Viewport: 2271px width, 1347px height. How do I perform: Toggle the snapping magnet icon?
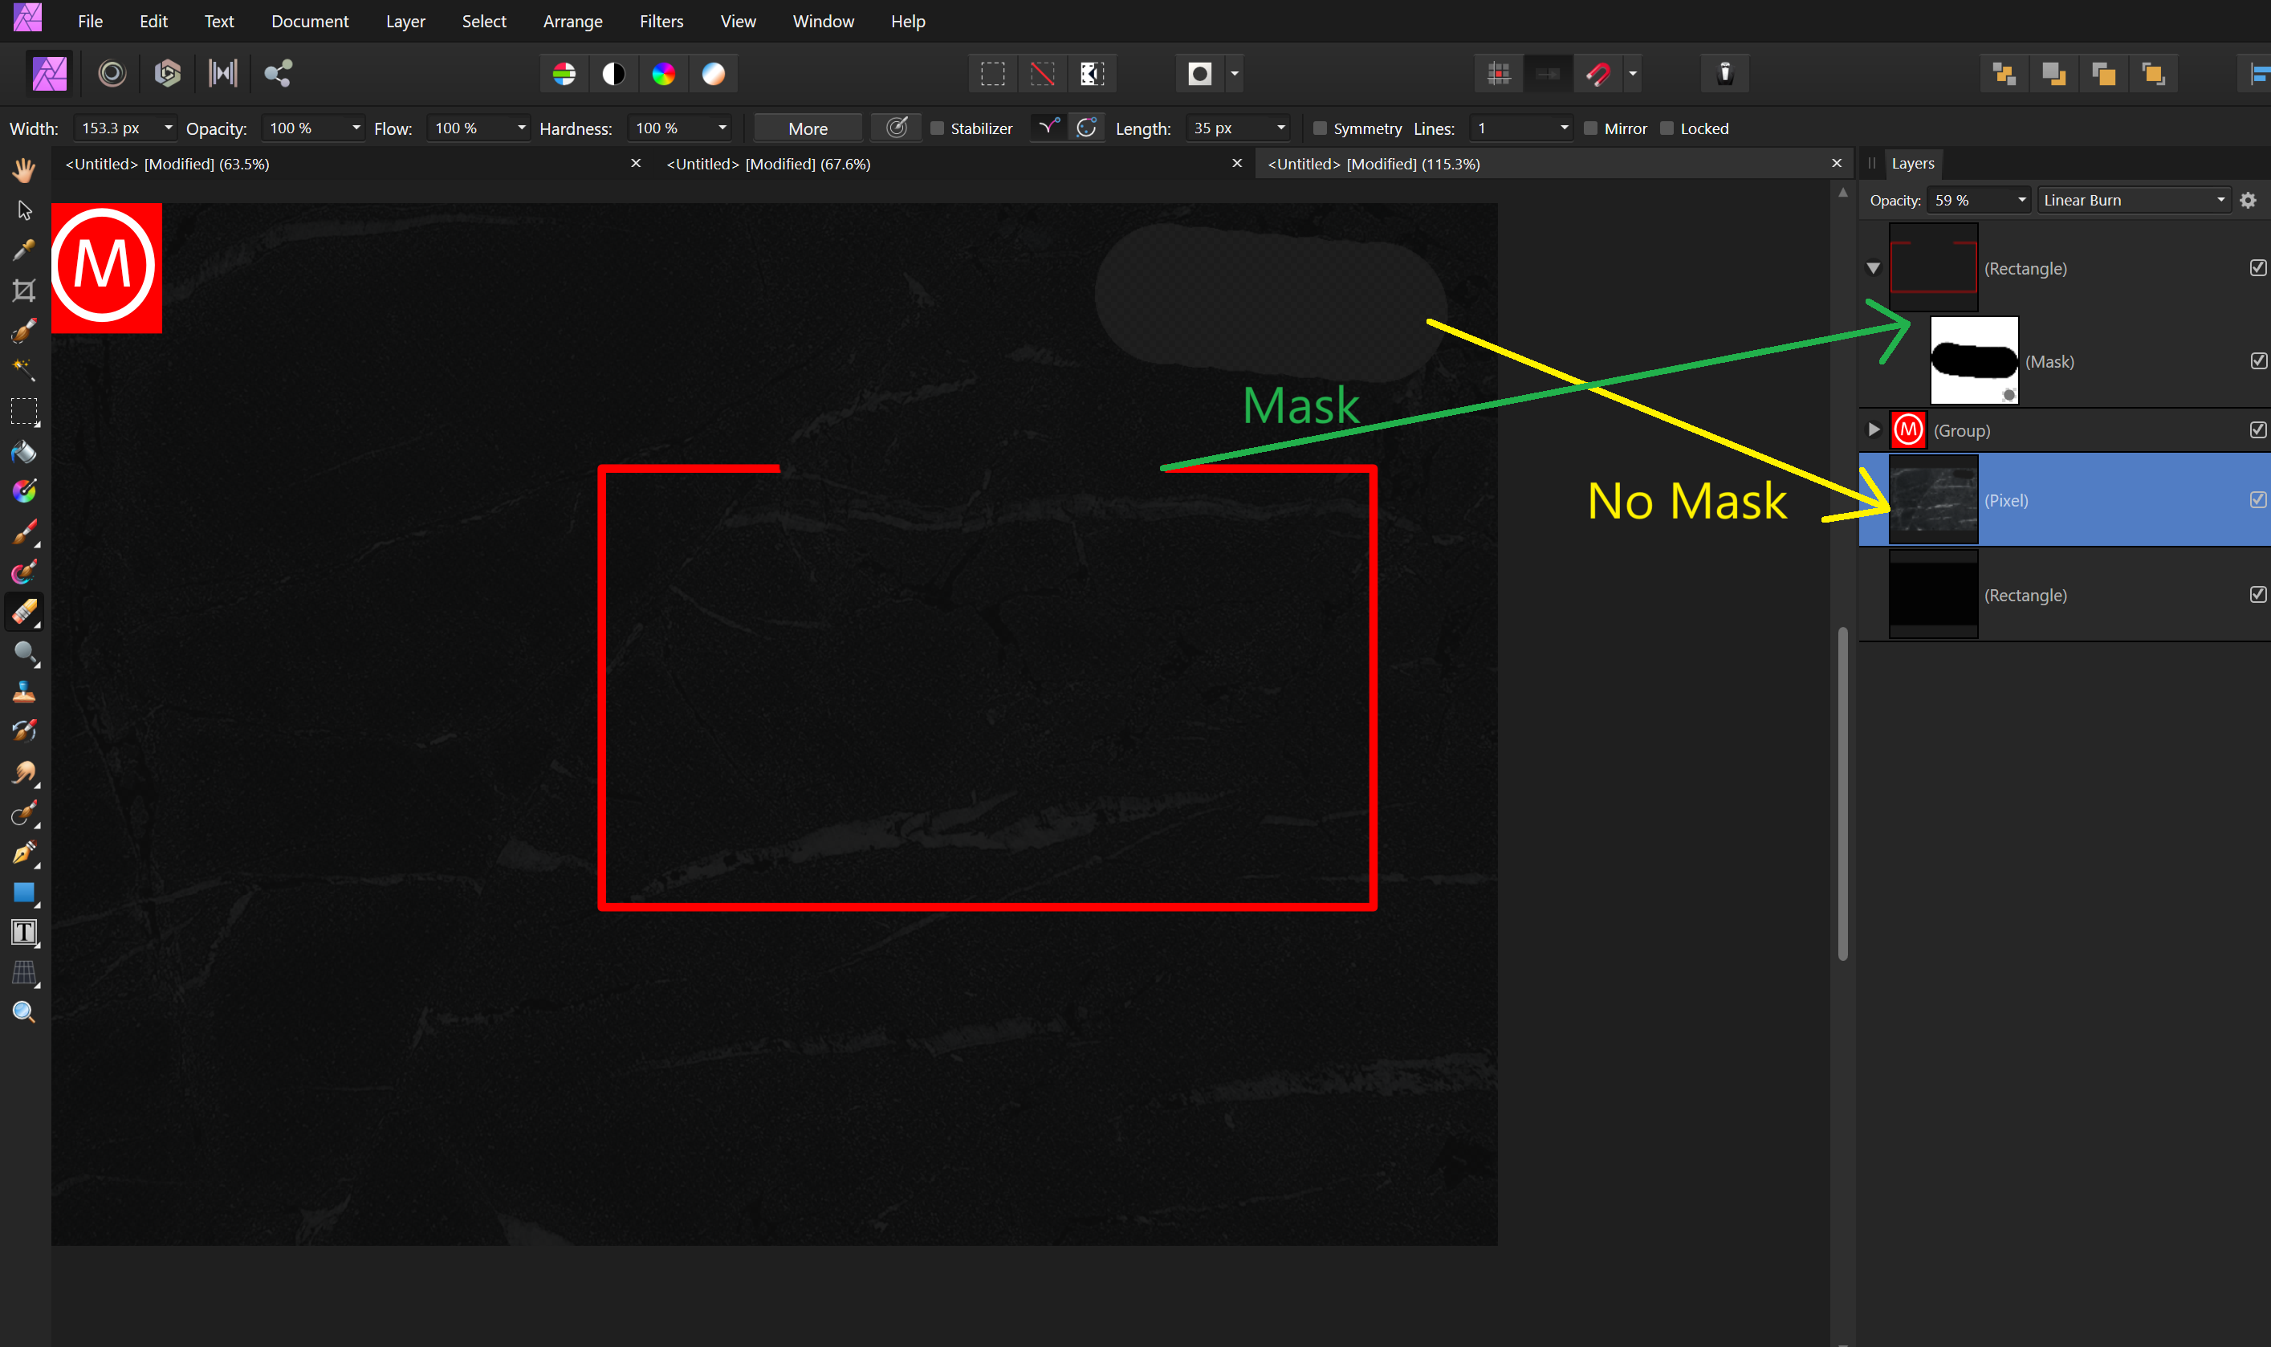(x=1598, y=74)
